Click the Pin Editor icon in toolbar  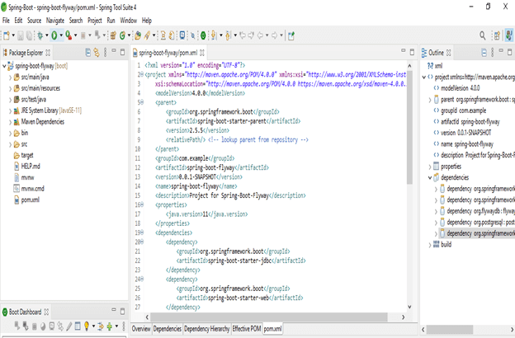(x=291, y=35)
